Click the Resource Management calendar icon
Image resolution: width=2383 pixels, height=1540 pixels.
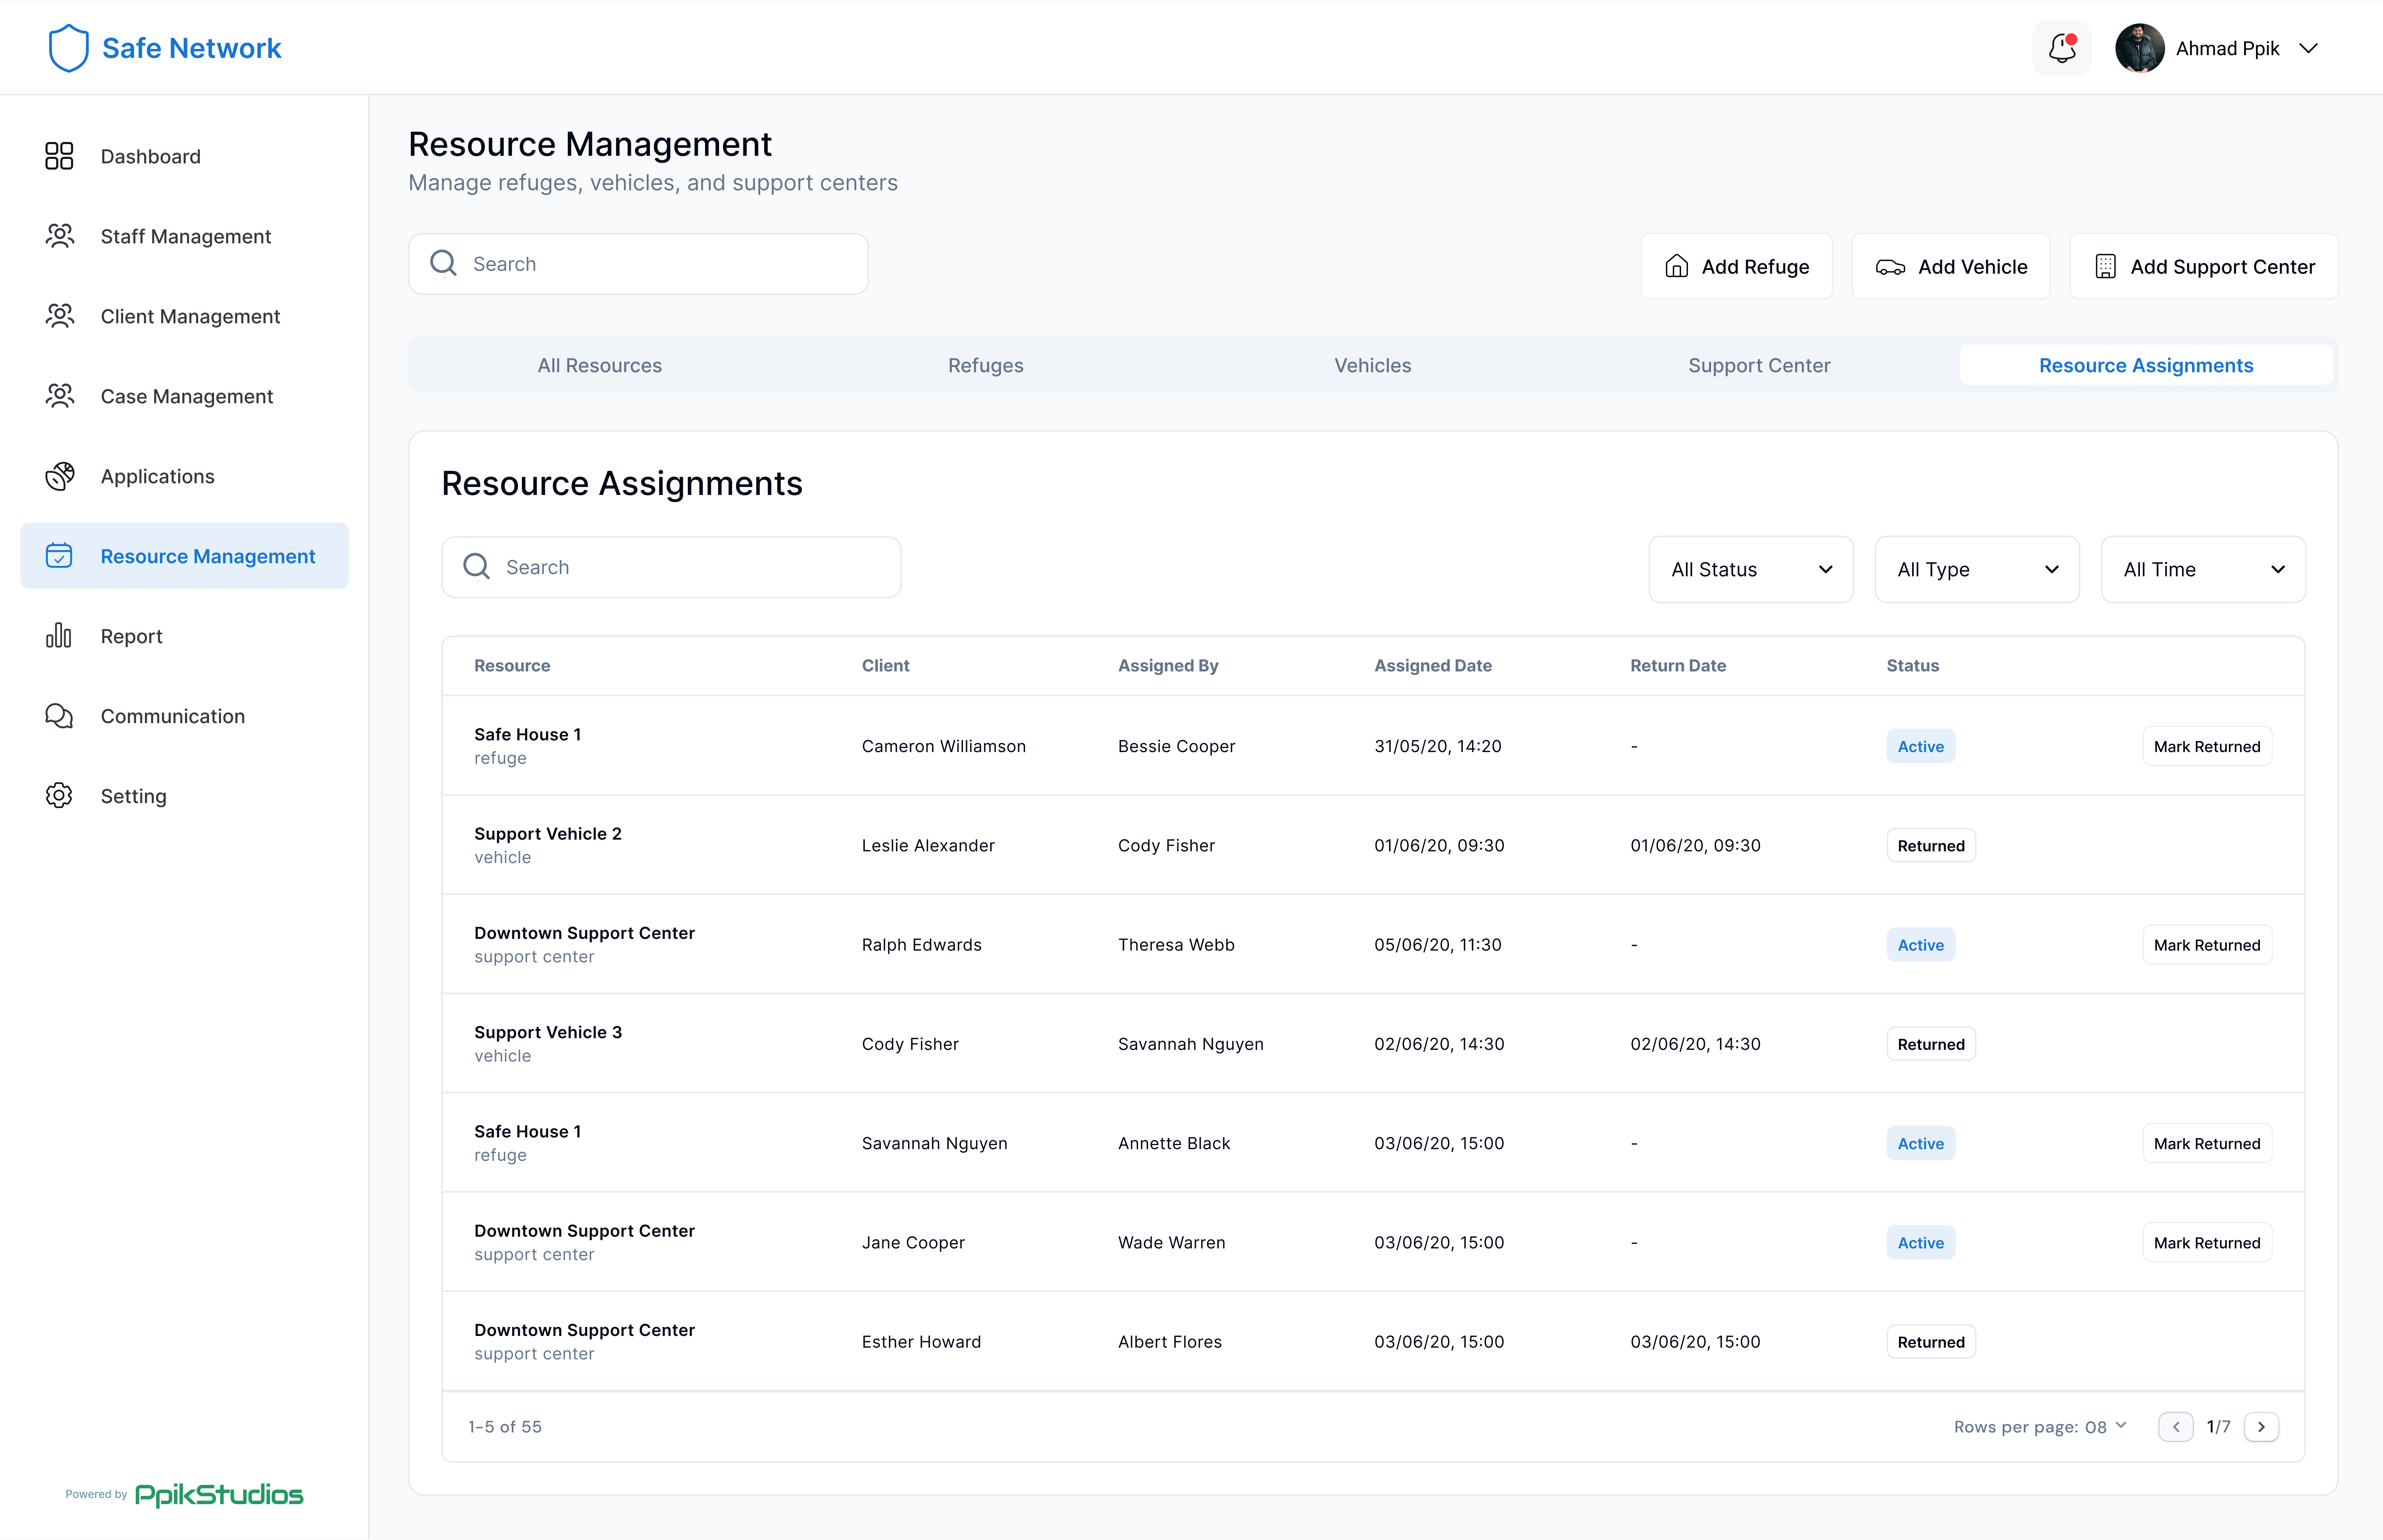point(59,556)
